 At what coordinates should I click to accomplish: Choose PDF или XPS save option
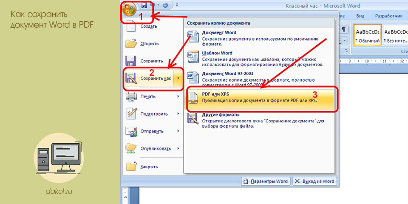pyautogui.click(x=259, y=99)
